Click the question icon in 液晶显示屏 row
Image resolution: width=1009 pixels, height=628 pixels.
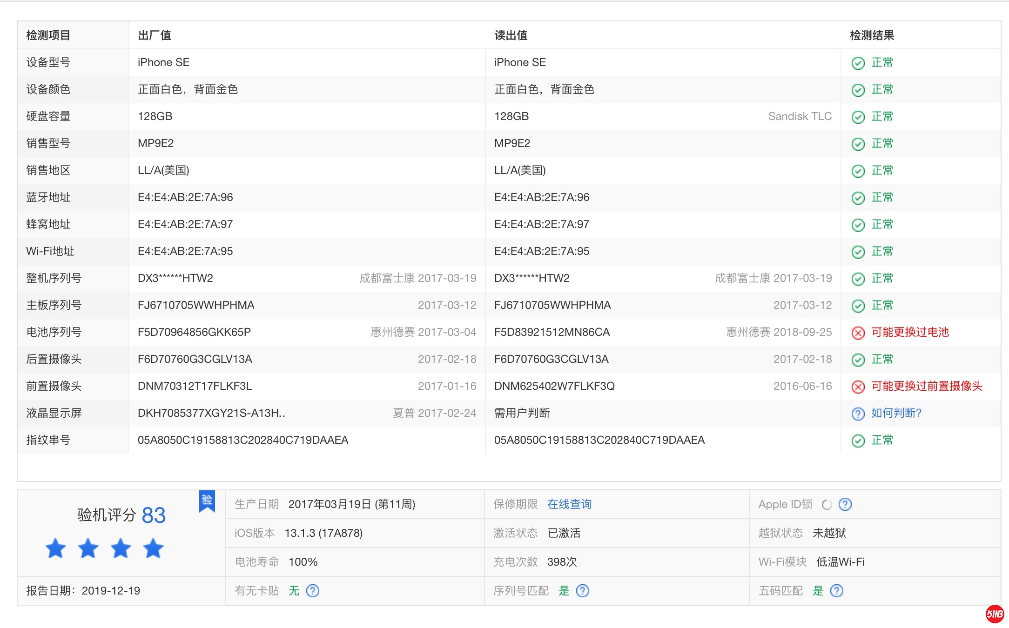point(858,414)
